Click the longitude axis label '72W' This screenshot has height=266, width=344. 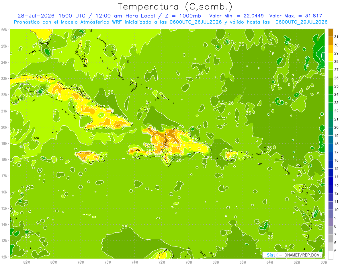coord(162,262)
